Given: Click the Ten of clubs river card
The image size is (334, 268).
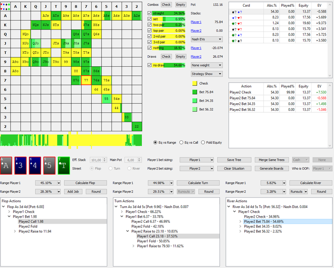Looking at the screenshot, I should [x=63, y=166].
